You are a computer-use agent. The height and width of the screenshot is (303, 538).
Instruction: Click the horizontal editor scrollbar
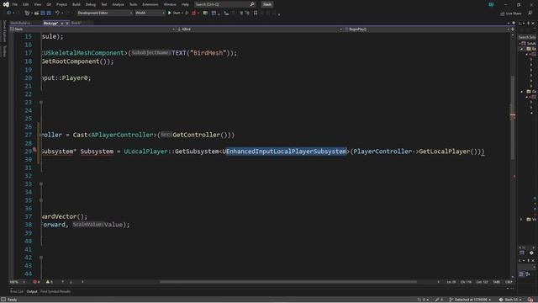[288, 282]
